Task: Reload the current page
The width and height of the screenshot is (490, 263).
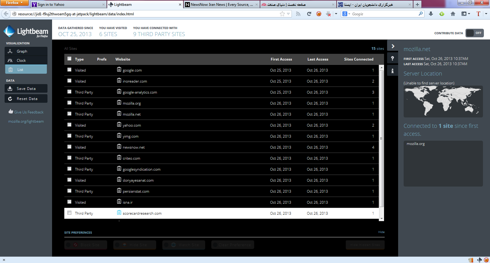Action: tap(309, 14)
